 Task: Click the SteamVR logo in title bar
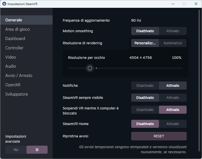click(x=4, y=4)
